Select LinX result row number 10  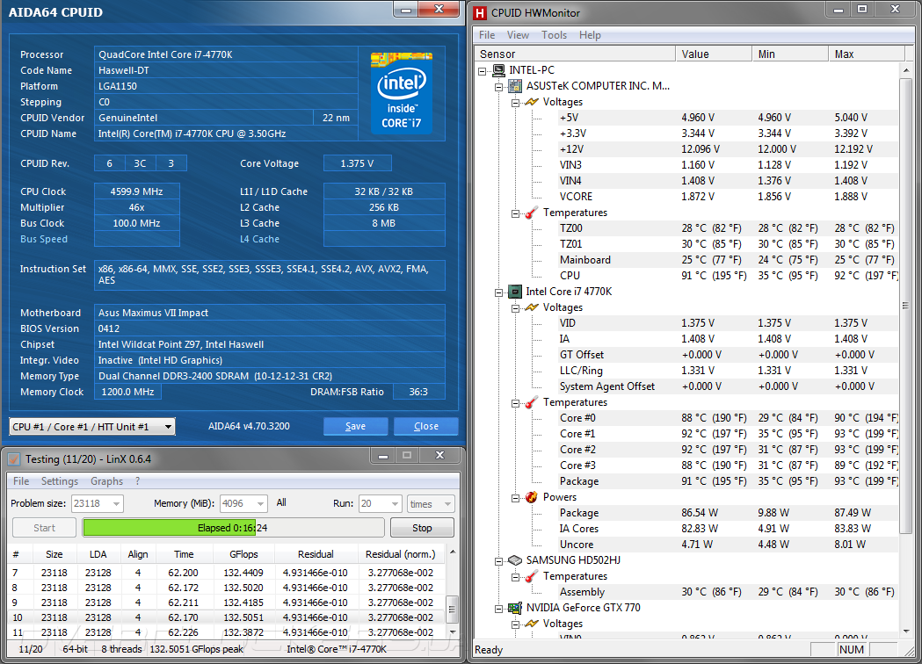(x=227, y=617)
